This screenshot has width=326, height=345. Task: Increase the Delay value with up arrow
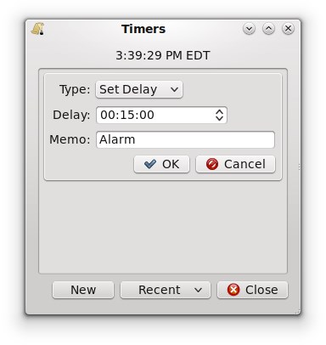pyautogui.click(x=219, y=111)
